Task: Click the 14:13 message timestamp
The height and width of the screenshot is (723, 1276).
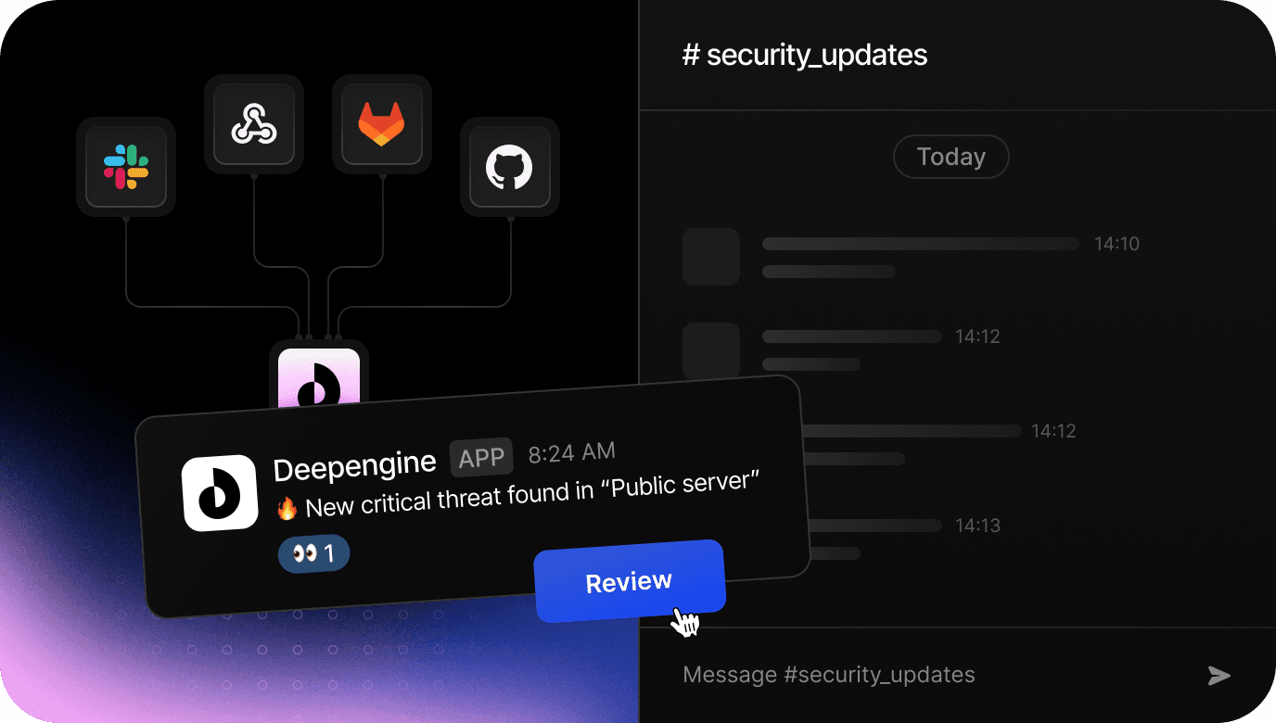Action: tap(977, 526)
